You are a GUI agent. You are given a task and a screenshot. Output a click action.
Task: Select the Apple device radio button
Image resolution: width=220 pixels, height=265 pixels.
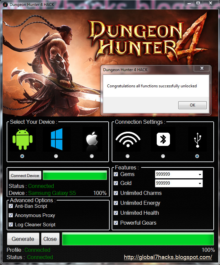pos(92,156)
